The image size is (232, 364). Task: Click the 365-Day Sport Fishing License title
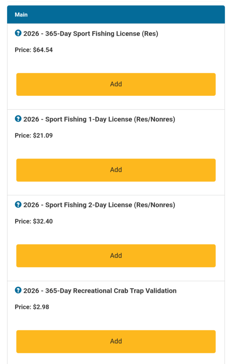coord(91,34)
